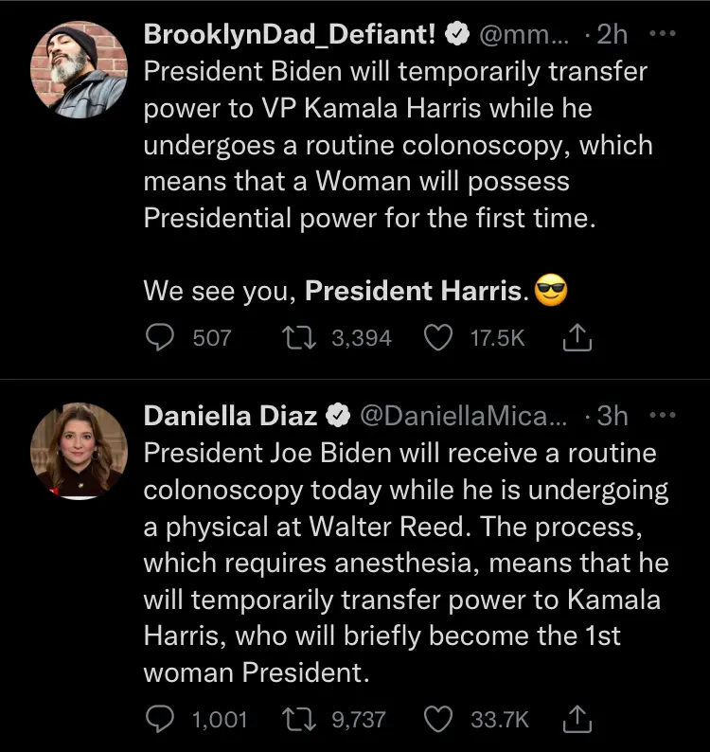The width and height of the screenshot is (710, 752).
Task: Share Daniella Diaz's tweet
Action: 577,720
